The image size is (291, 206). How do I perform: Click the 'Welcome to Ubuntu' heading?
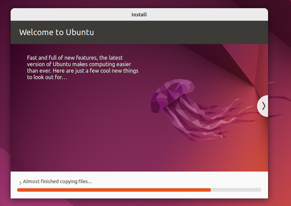point(56,32)
